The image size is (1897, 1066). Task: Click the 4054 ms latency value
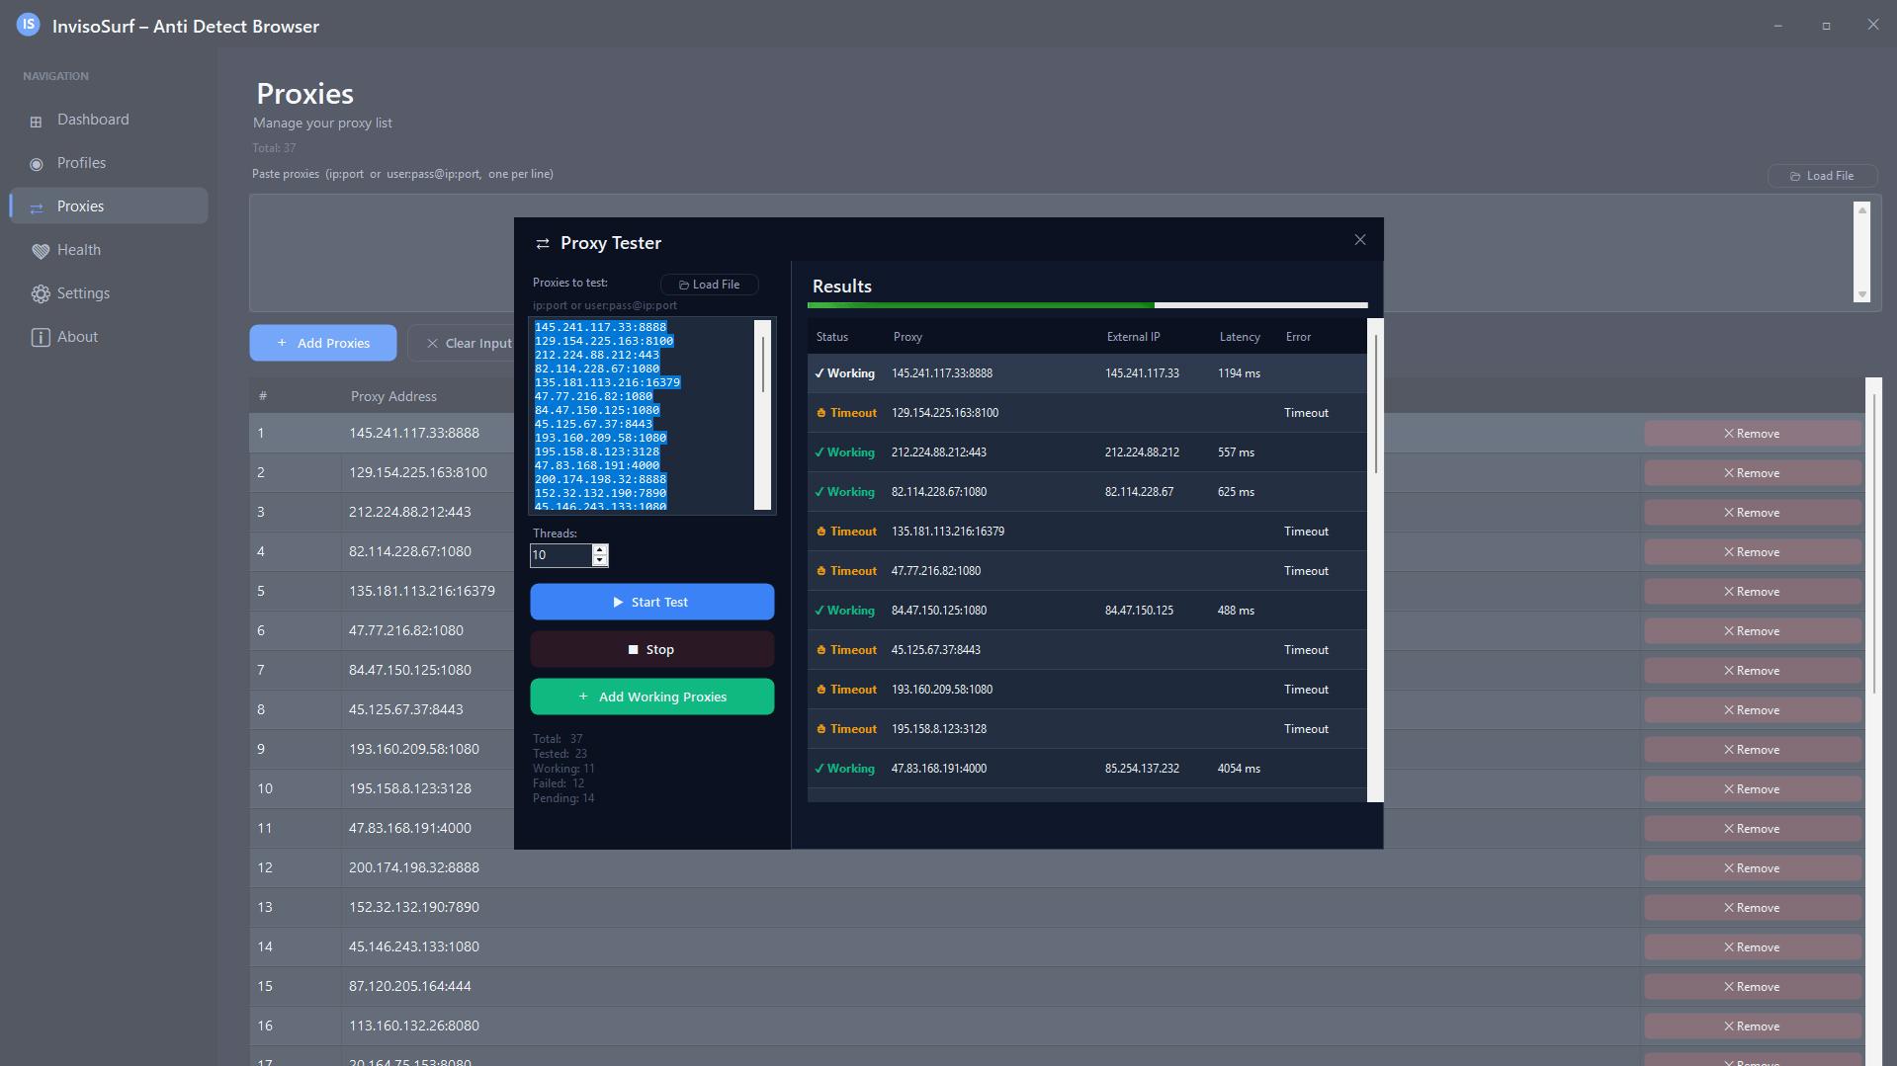pos(1239,769)
